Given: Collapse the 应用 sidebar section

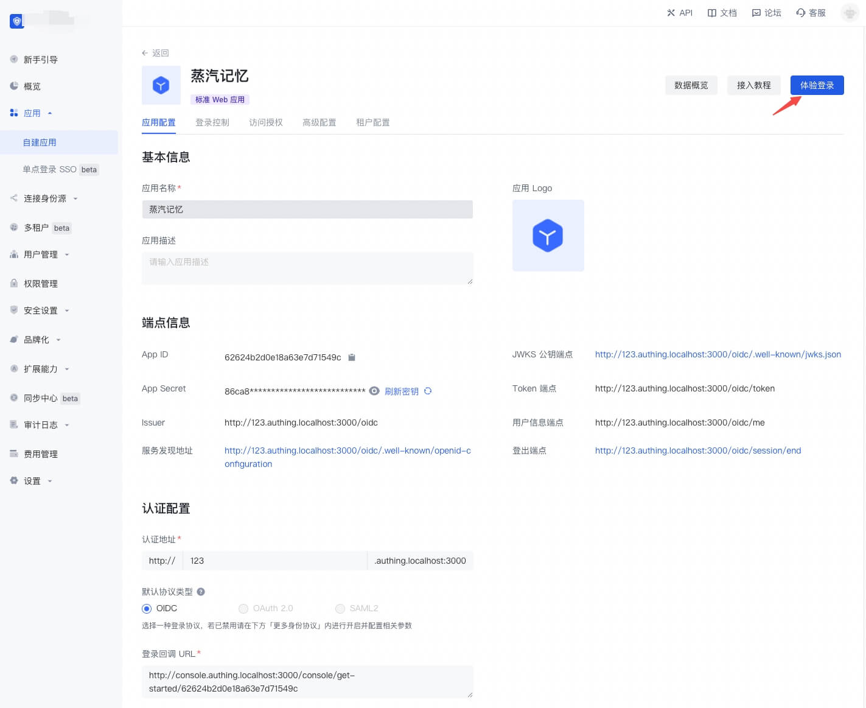Looking at the screenshot, I should [32, 113].
